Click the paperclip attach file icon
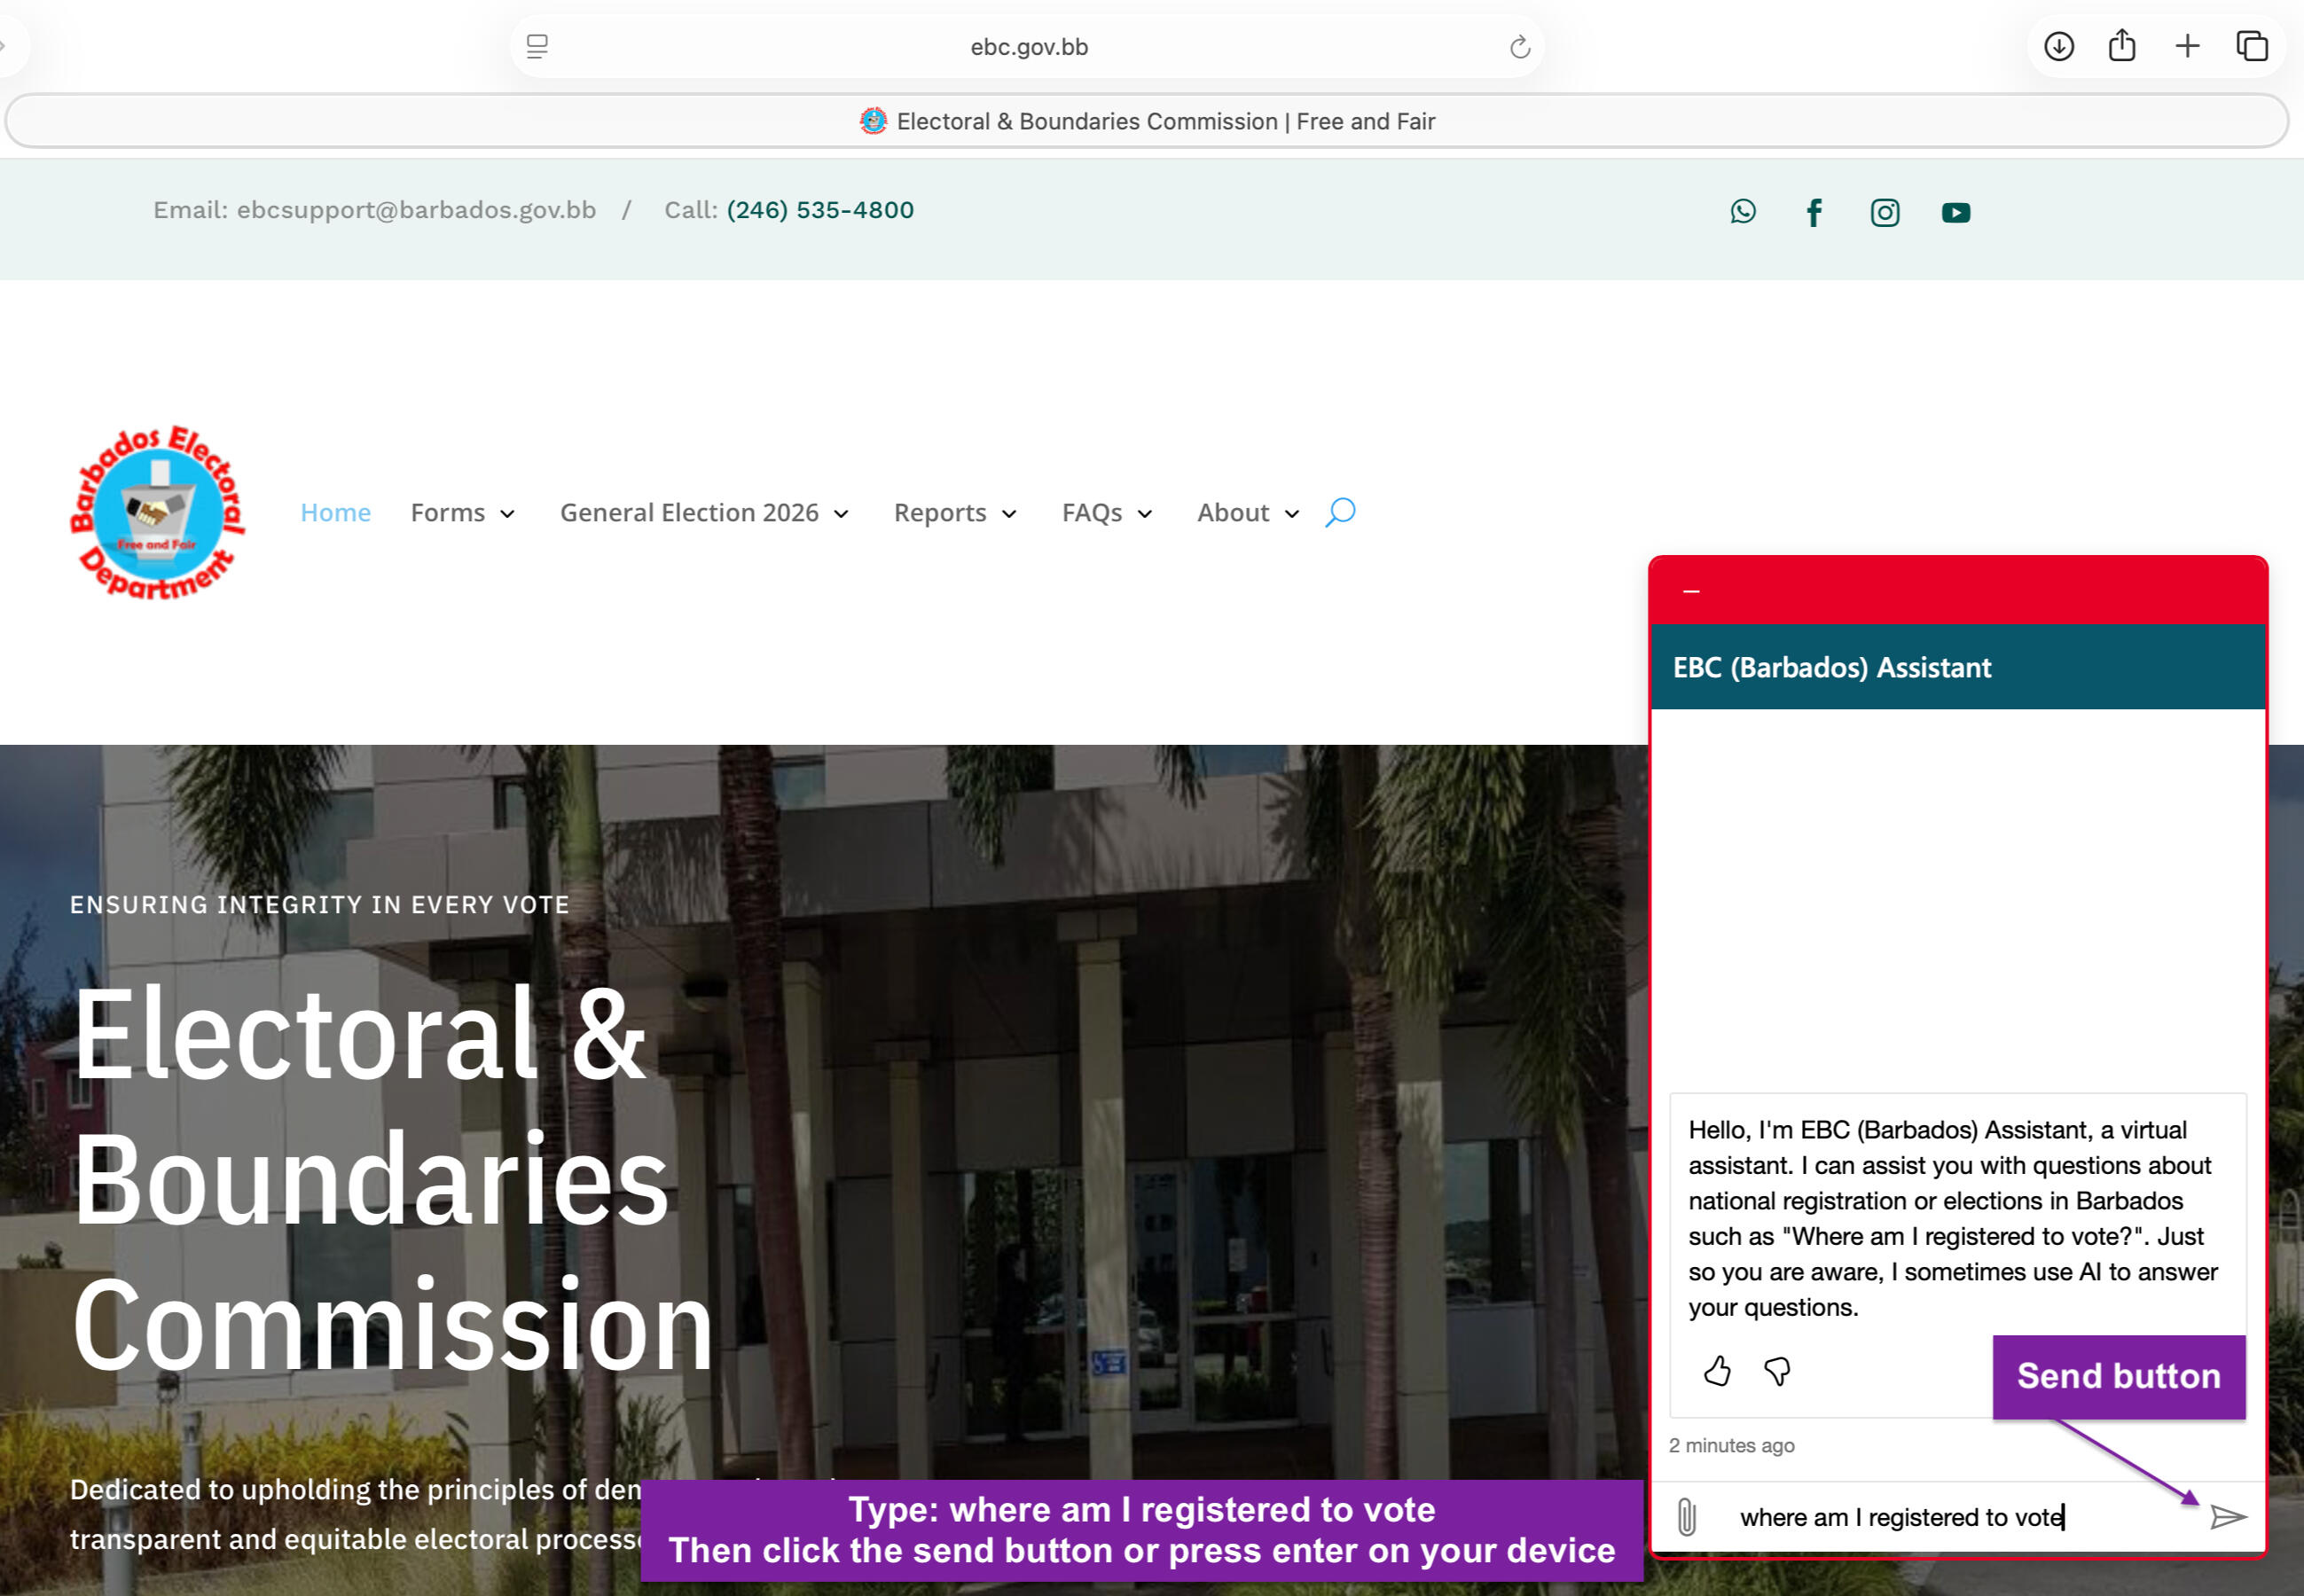This screenshot has width=2304, height=1596. point(1687,1517)
